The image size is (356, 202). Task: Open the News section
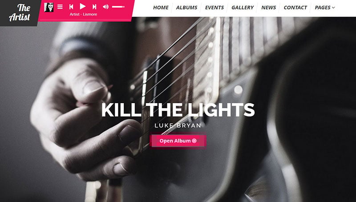coord(269,8)
